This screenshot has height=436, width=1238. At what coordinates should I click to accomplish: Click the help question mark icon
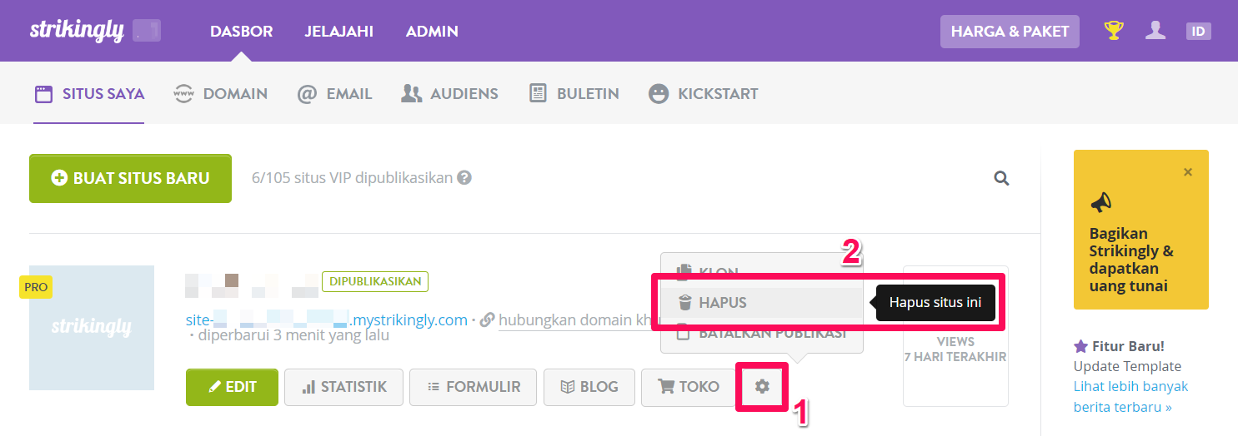pos(464,177)
